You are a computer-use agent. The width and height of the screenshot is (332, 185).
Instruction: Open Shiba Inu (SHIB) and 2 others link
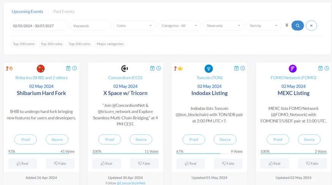(x=41, y=78)
